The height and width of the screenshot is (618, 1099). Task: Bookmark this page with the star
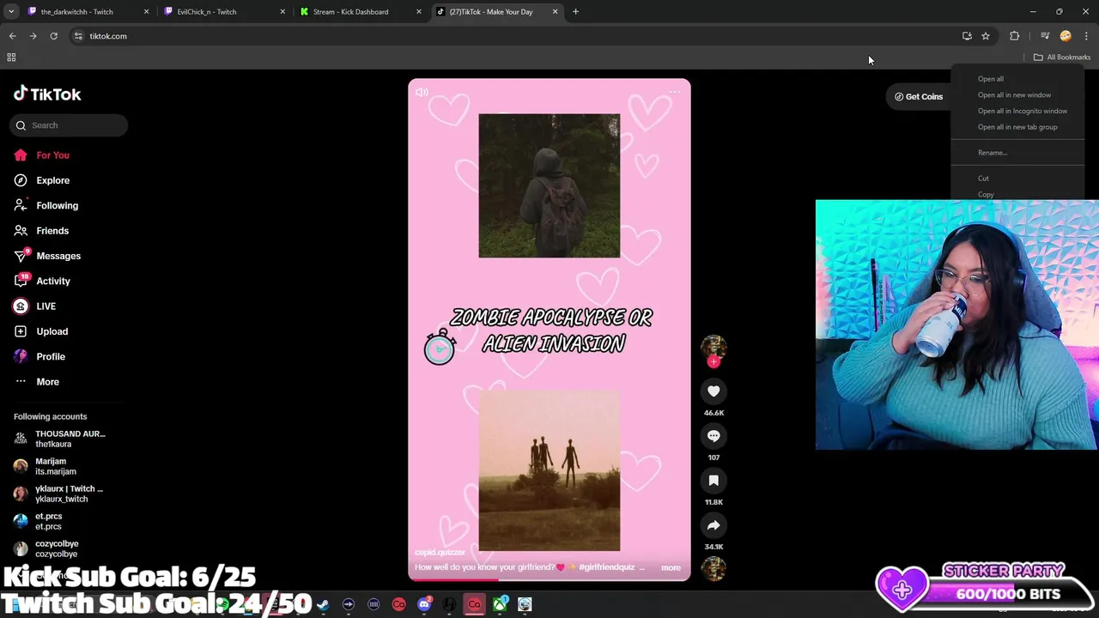point(986,36)
